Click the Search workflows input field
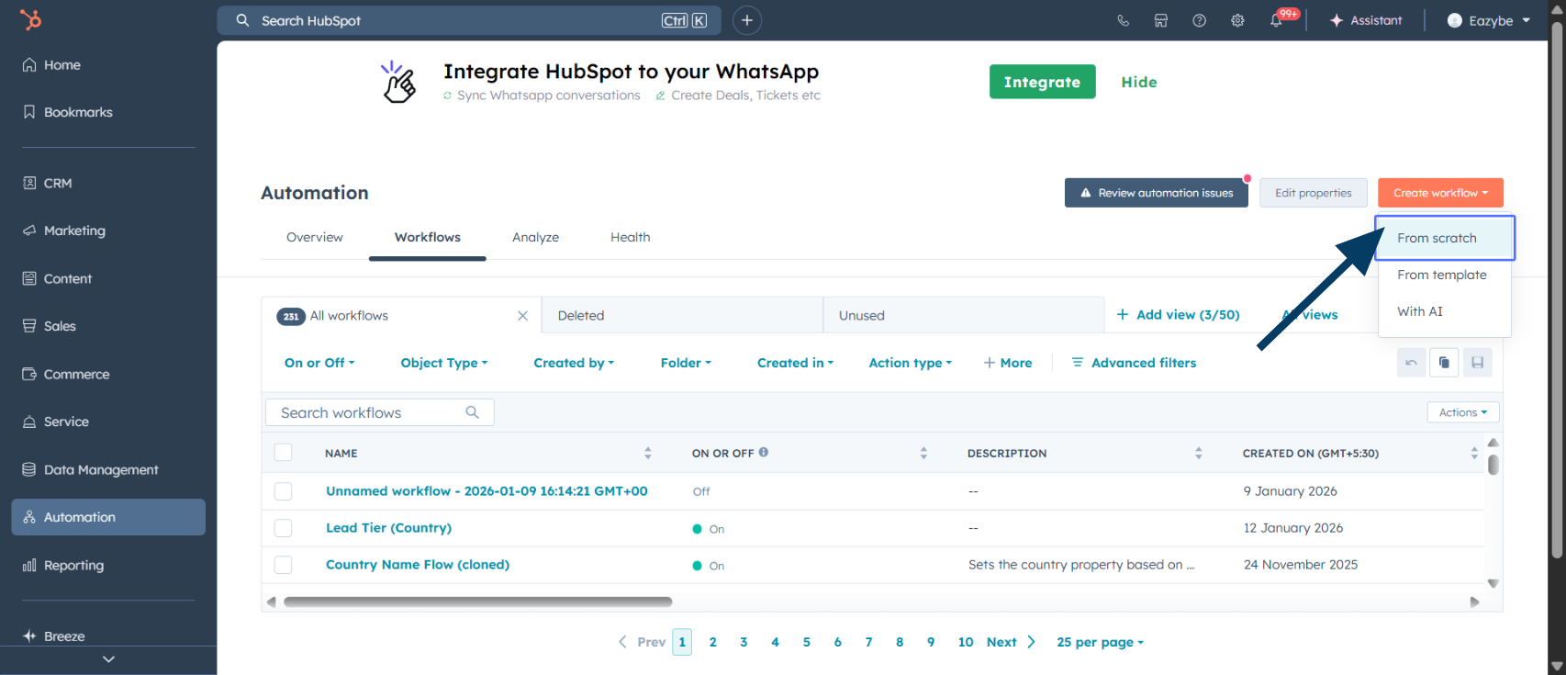The image size is (1566, 675). (x=379, y=412)
